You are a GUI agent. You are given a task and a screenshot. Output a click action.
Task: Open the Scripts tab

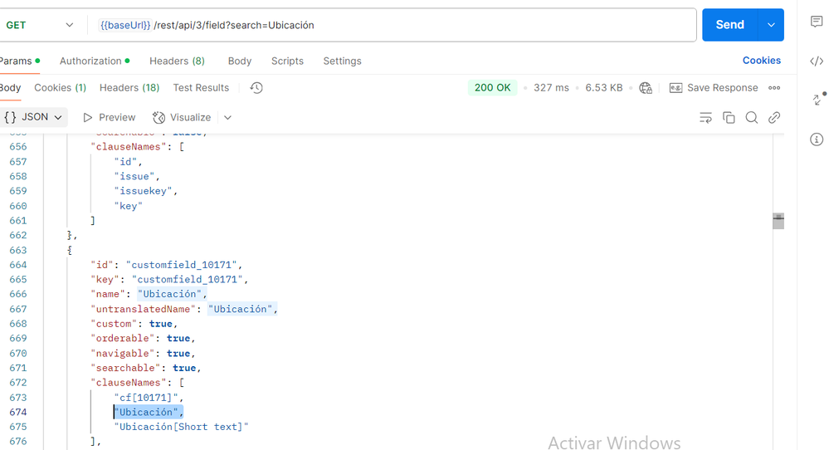[287, 61]
